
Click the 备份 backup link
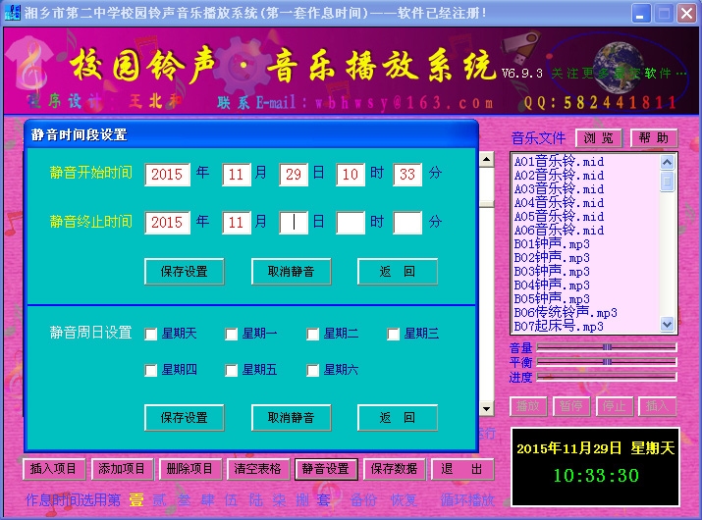coord(363,499)
